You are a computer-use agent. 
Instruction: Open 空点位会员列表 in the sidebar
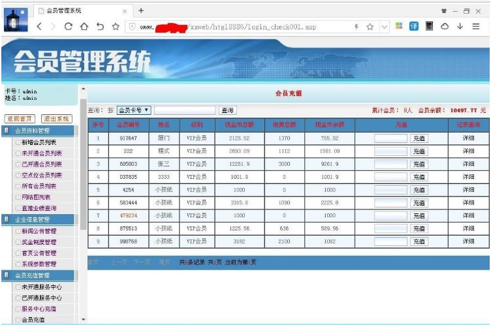pos(42,175)
